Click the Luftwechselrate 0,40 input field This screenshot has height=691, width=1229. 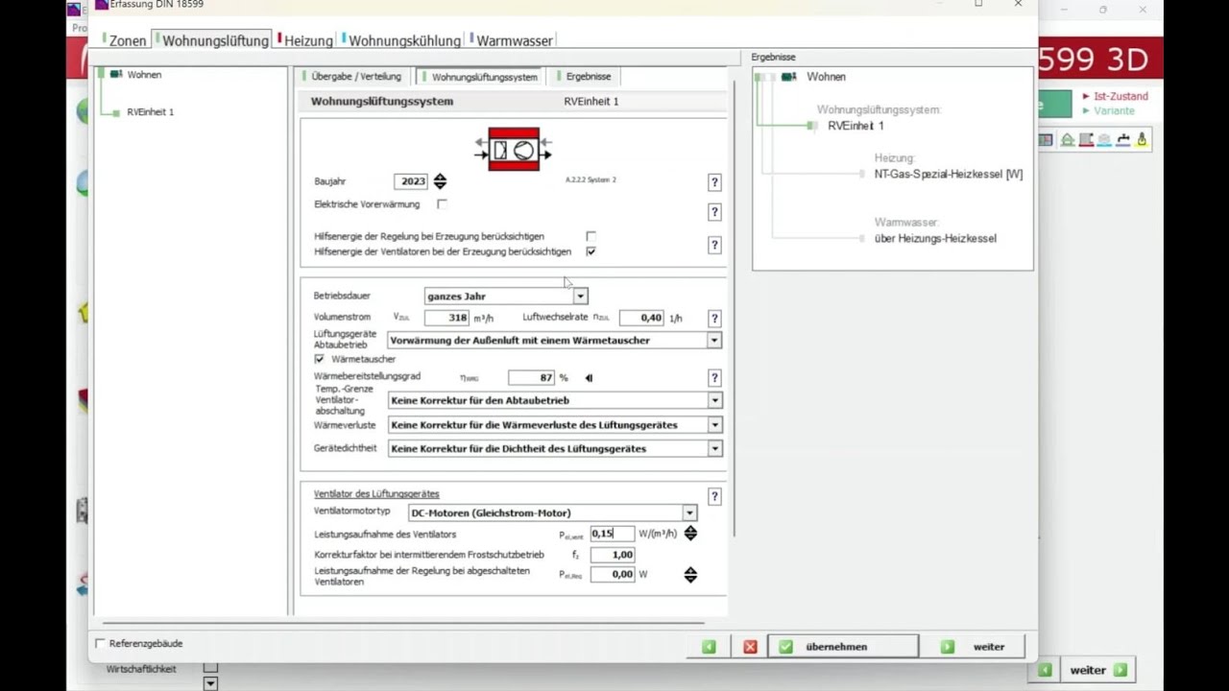click(641, 318)
